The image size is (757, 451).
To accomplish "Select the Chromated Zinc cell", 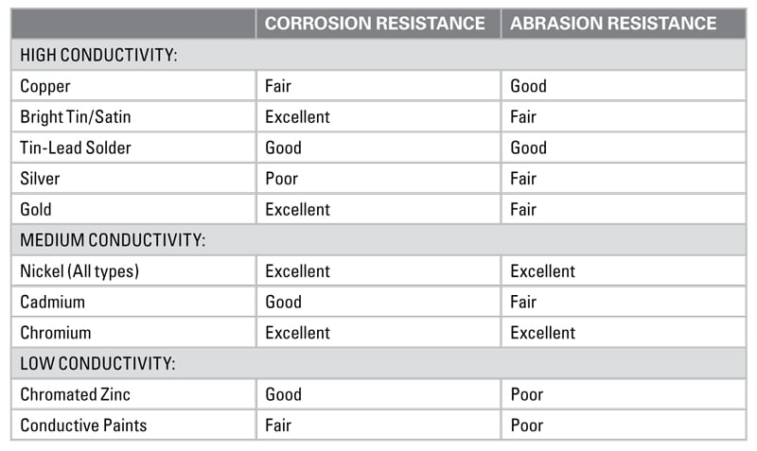I will coord(133,394).
